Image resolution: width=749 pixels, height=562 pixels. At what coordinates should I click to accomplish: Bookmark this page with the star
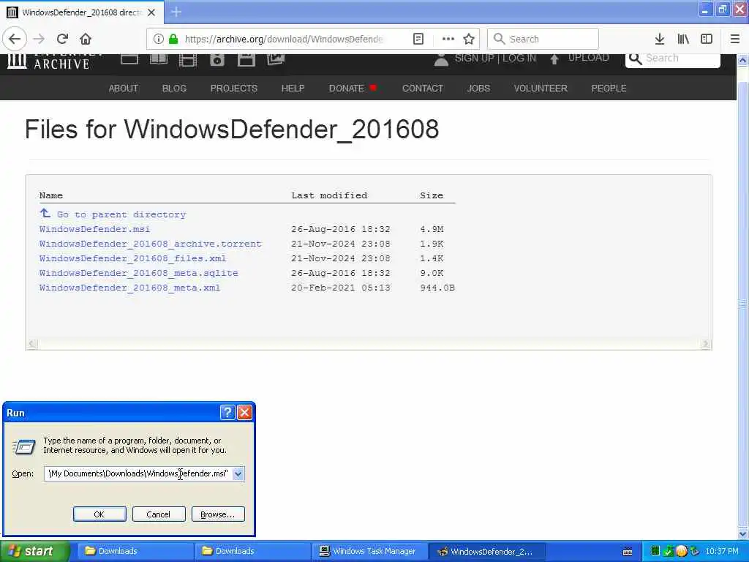[x=469, y=40]
